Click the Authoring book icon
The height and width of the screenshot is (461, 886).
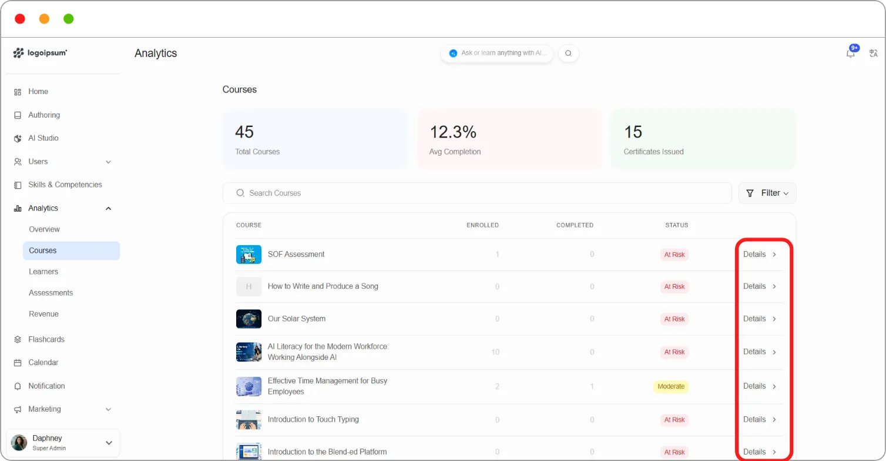pos(18,115)
